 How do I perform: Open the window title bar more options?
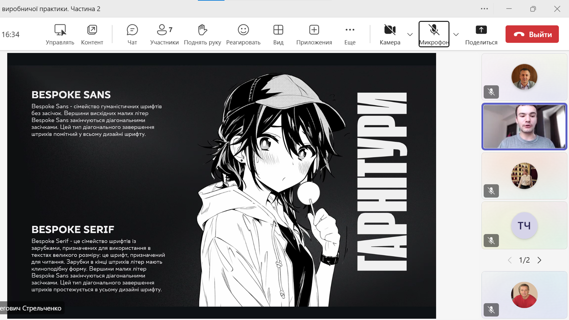tap(484, 9)
